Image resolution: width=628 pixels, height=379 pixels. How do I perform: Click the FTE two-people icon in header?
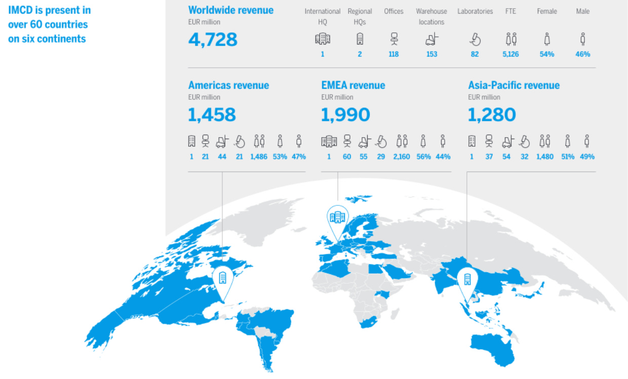(x=511, y=39)
